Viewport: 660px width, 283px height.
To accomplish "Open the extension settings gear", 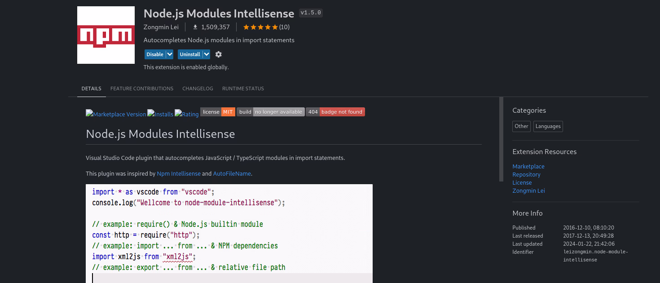I will tap(218, 54).
